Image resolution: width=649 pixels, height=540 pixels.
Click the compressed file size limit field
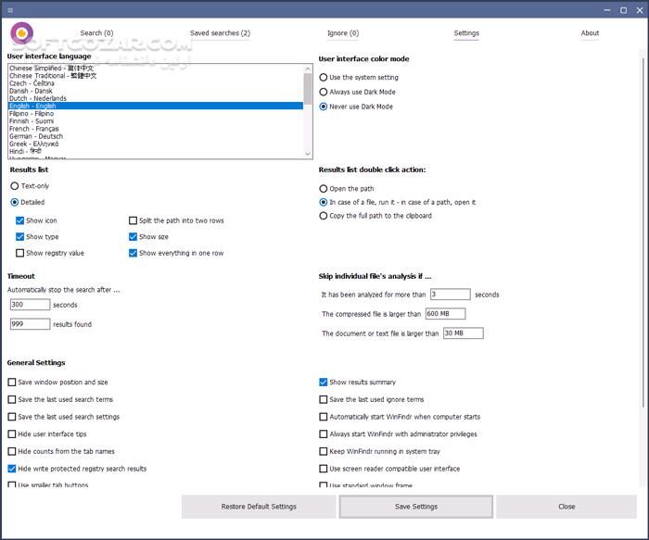444,314
